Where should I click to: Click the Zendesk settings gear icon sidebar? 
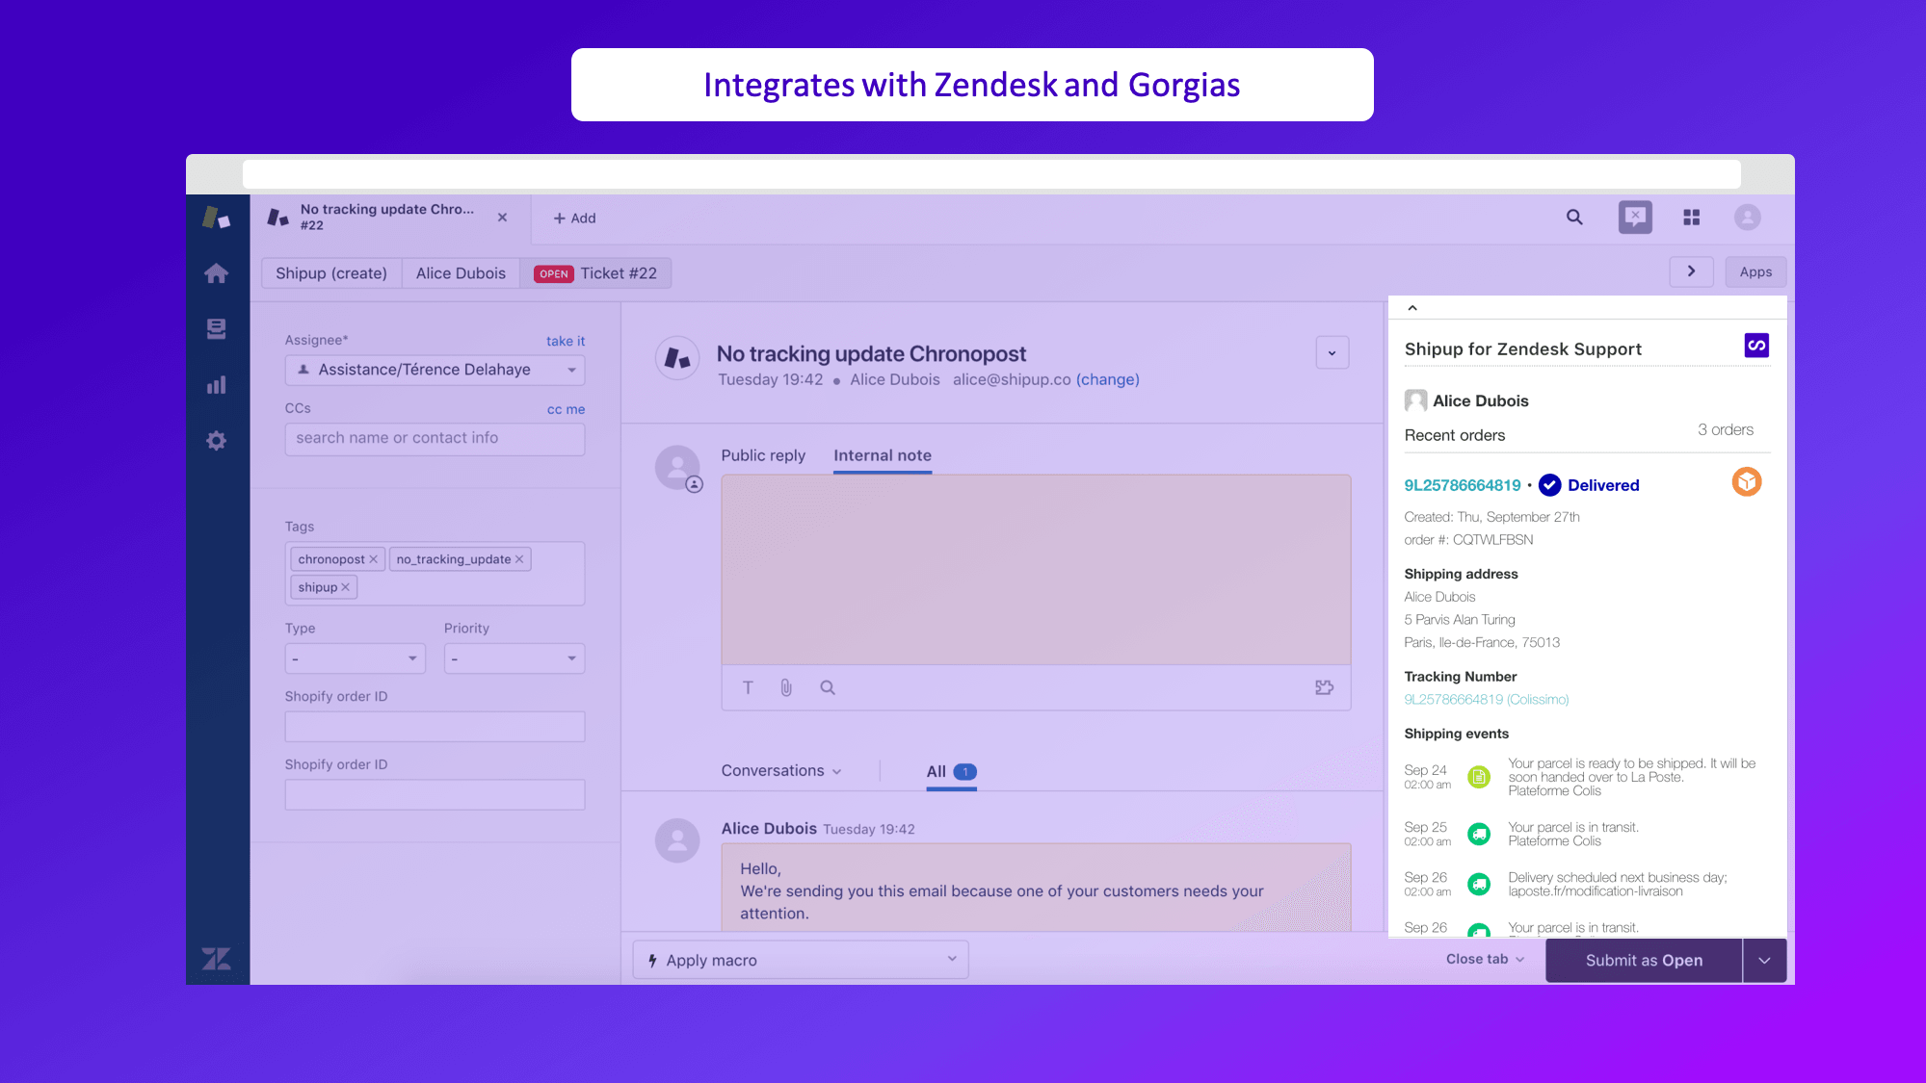217,439
